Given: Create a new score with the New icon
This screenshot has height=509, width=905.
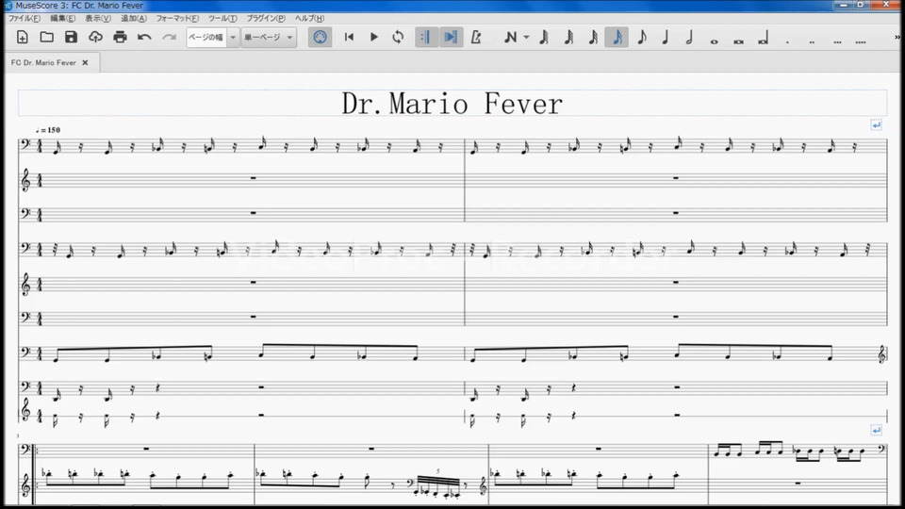Looking at the screenshot, I should coord(22,38).
